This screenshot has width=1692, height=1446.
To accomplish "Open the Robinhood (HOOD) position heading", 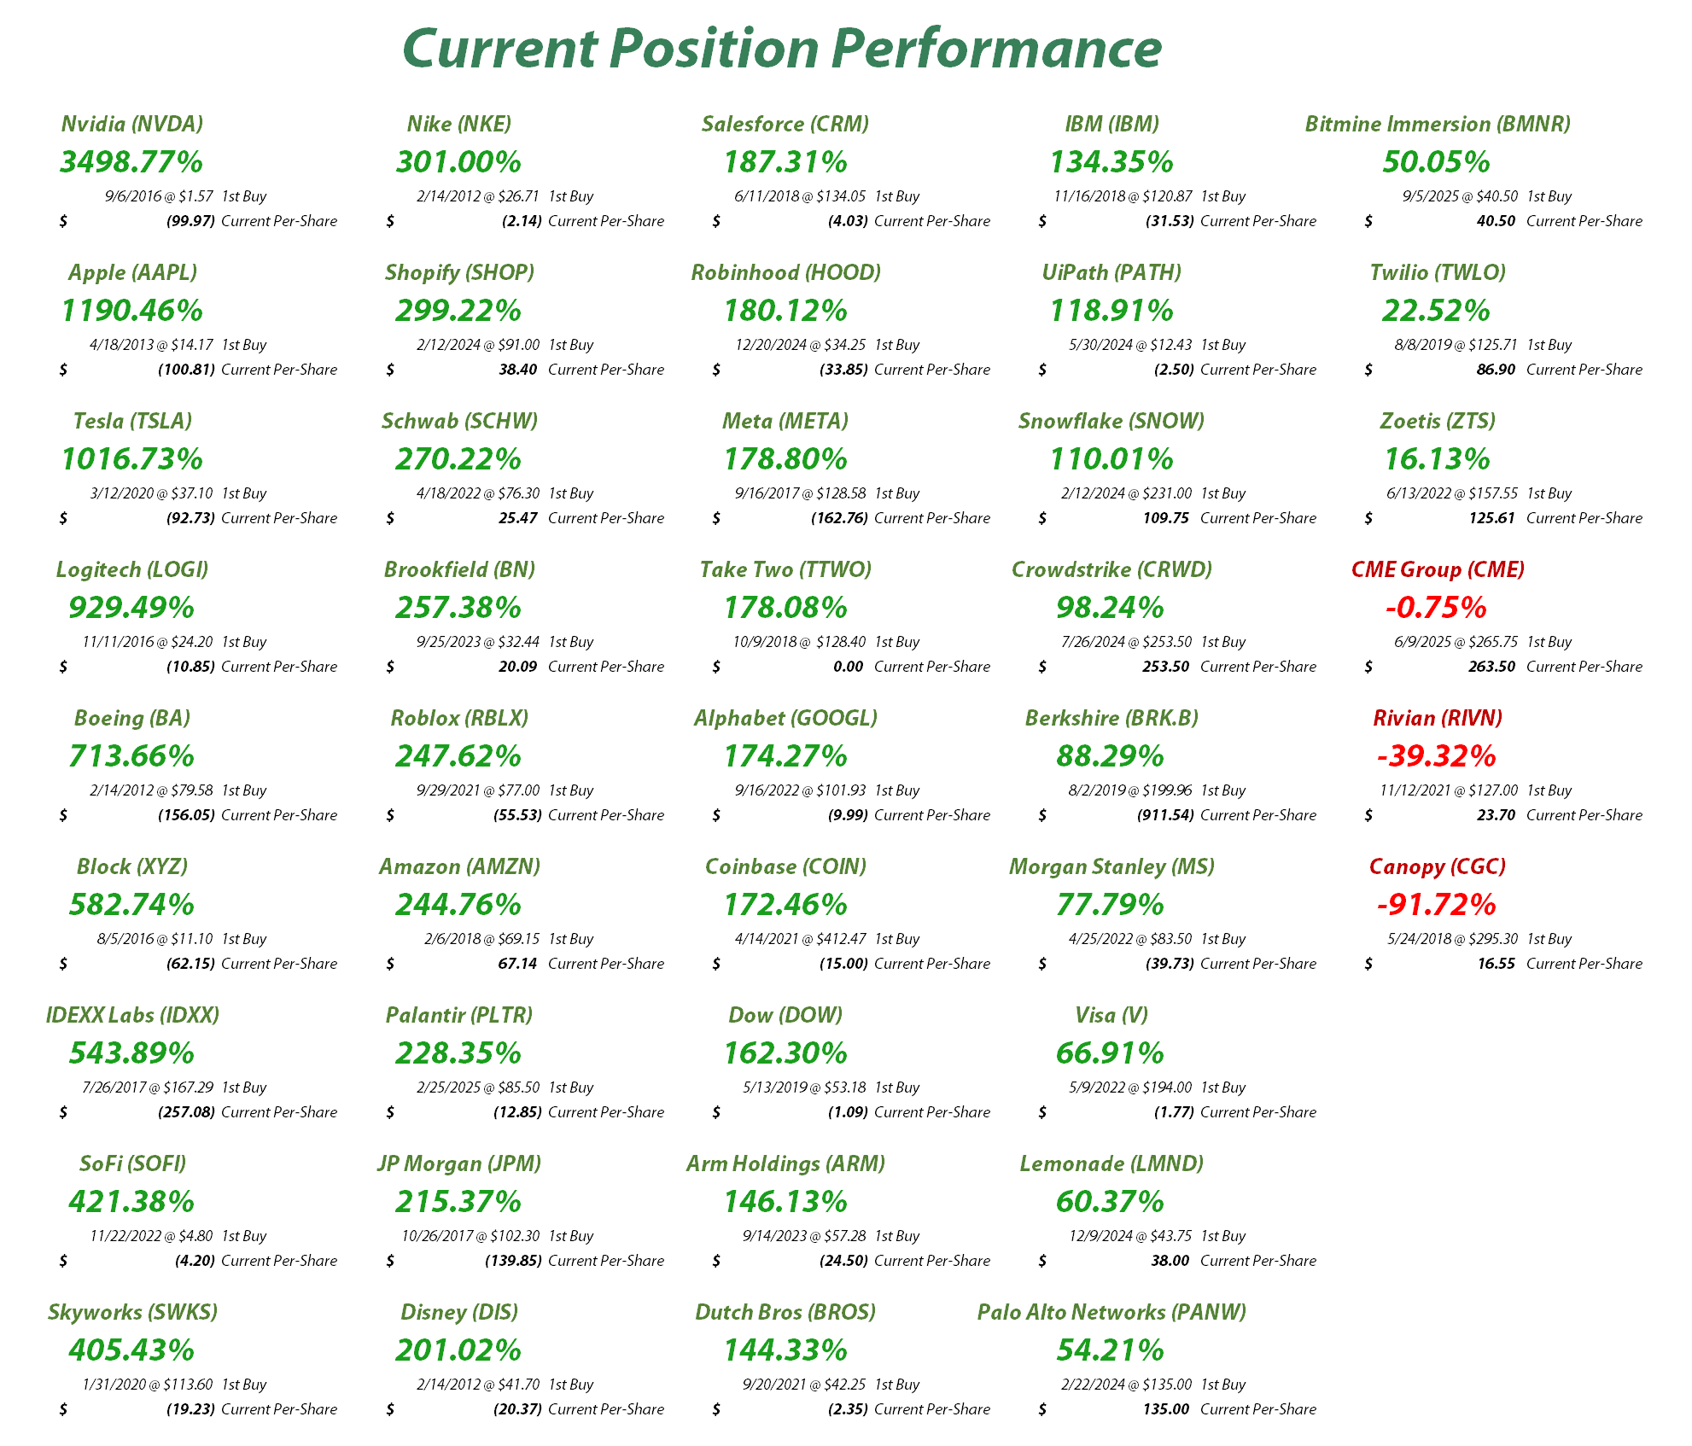I will [x=785, y=272].
